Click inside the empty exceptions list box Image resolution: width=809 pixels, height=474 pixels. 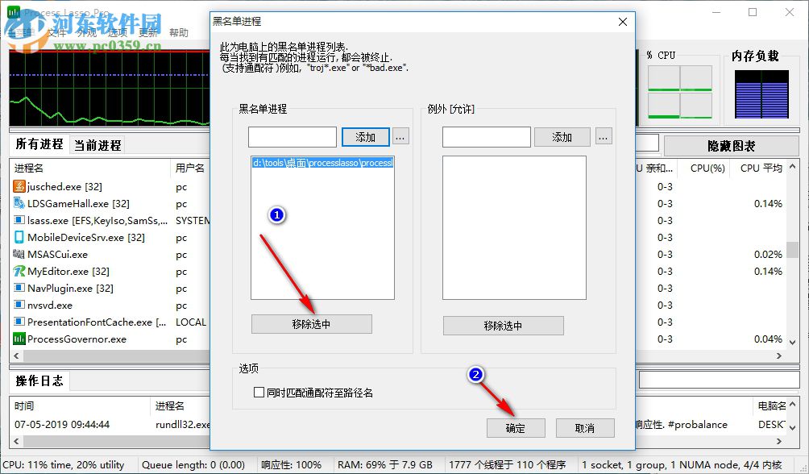pos(514,227)
